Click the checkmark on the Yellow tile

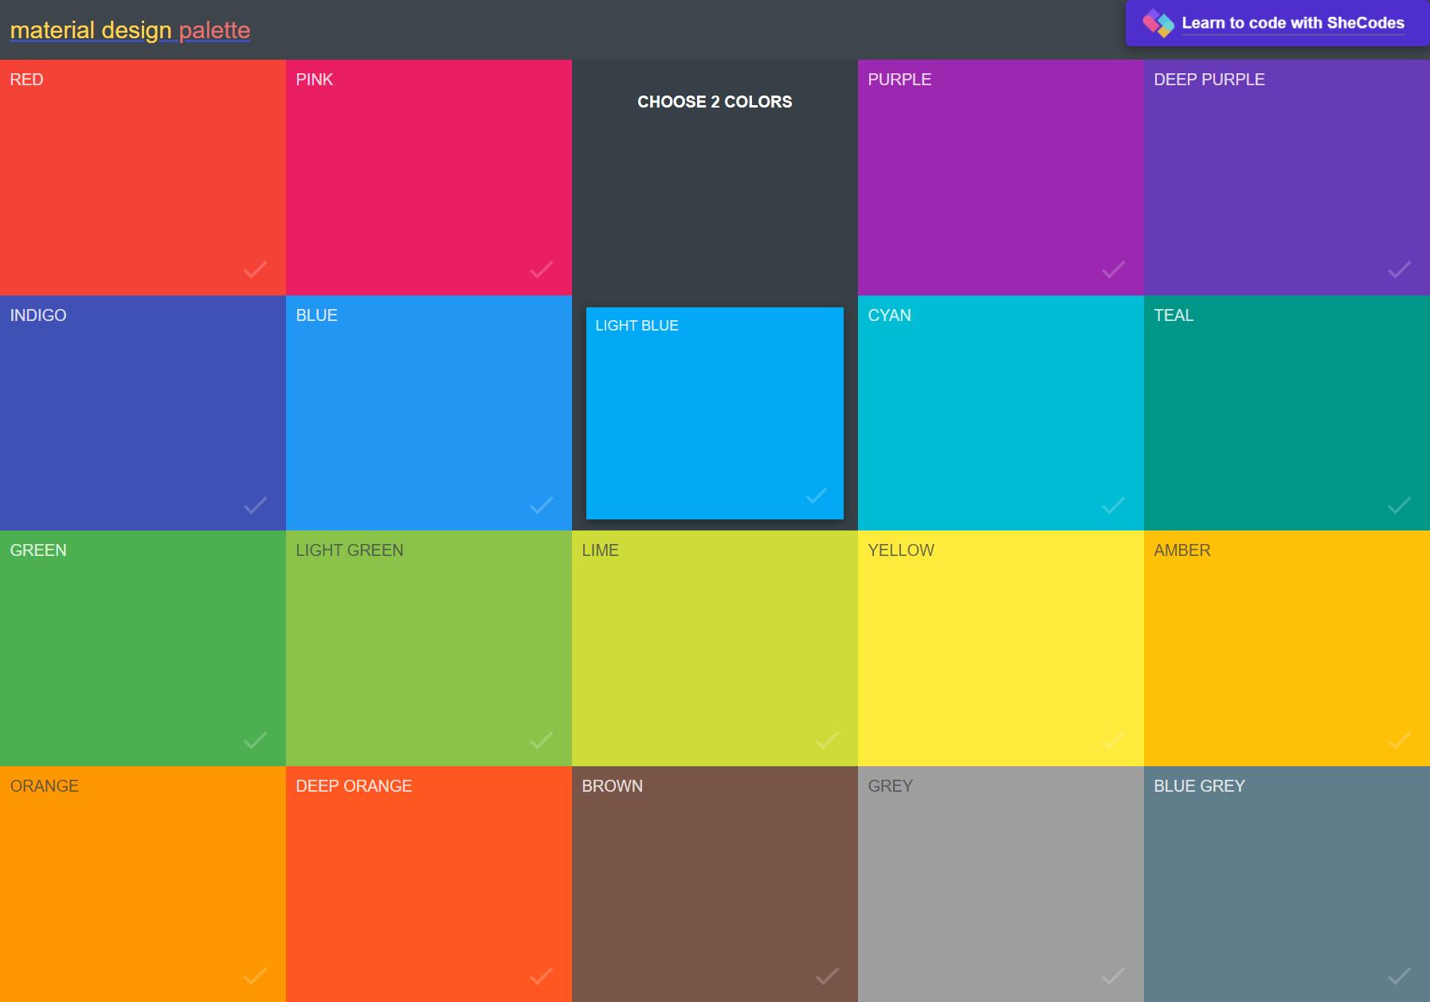(x=1113, y=741)
